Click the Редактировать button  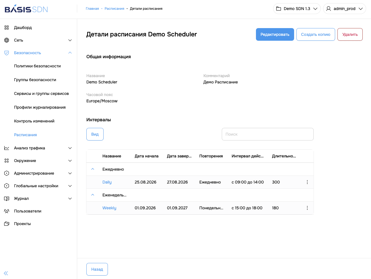tap(275, 34)
